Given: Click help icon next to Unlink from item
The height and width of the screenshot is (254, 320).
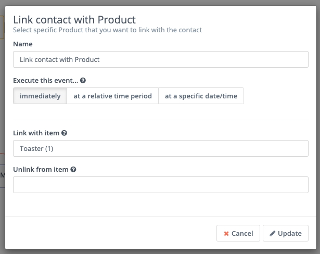Looking at the screenshot, I should (73, 170).
